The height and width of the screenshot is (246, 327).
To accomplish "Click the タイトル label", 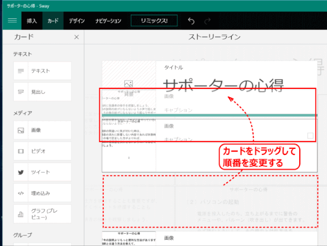I will 173,68.
